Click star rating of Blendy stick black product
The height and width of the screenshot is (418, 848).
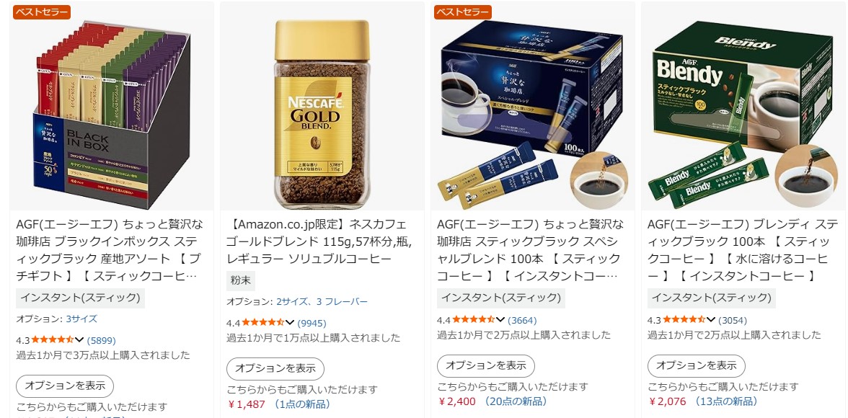tap(684, 319)
